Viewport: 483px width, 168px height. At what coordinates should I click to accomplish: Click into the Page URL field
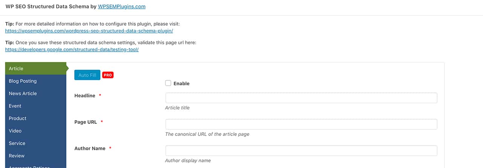coord(301,124)
